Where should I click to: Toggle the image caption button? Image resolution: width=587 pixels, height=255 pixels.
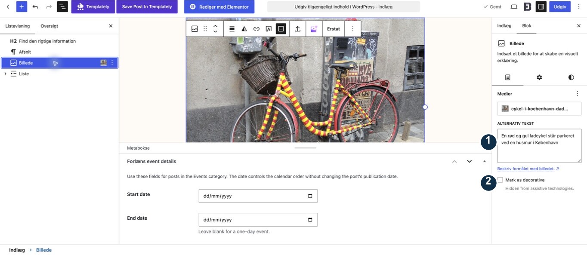[281, 29]
